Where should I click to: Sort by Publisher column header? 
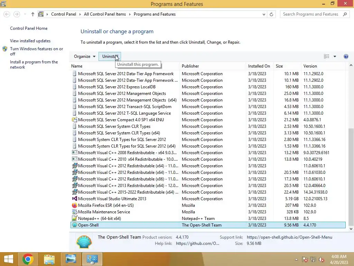pyautogui.click(x=190, y=66)
